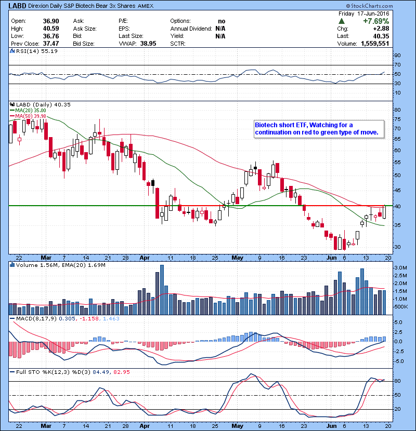Click the RSI(14) 55.19 indicator label
The image size is (416, 431).
36,51
